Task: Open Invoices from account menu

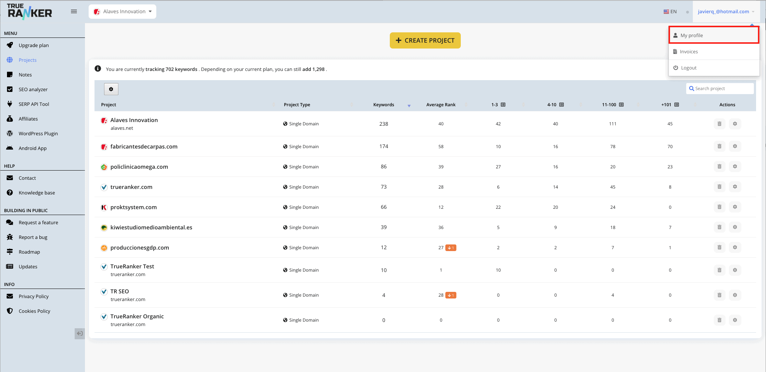Action: (x=714, y=51)
